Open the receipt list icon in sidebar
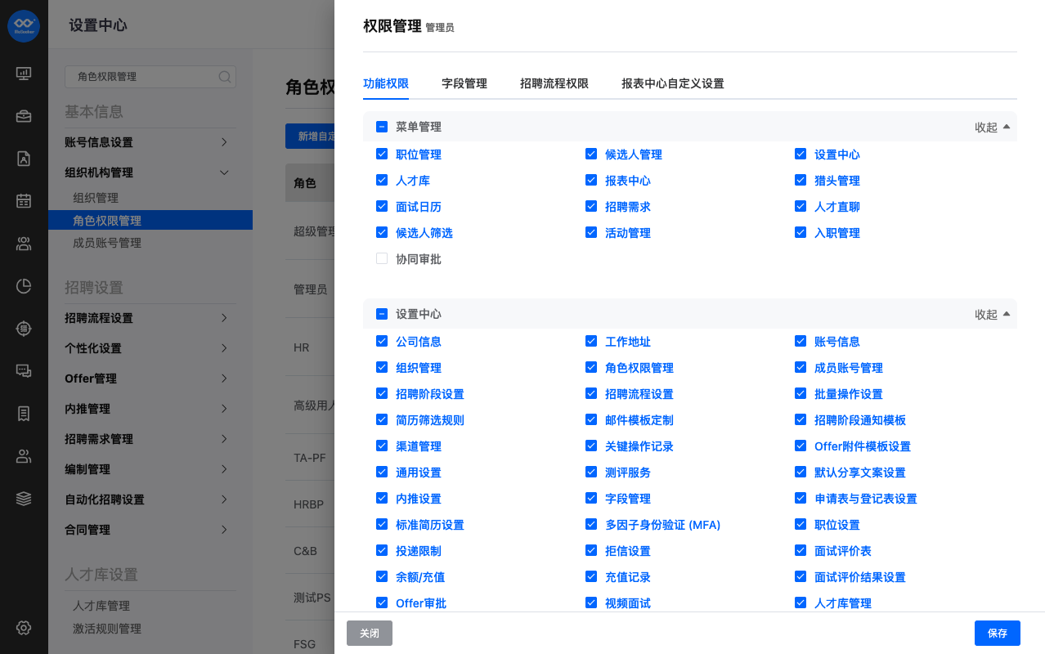Viewport: 1045px width, 654px height. click(24, 413)
